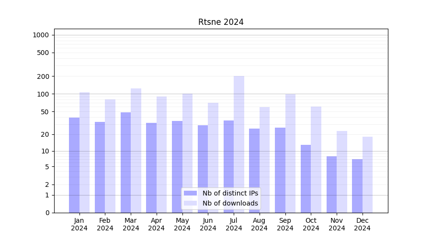The width and height of the screenshot is (431, 239).
Task: Click the dark blue distinct IPs legend swatch
Action: coord(190,193)
